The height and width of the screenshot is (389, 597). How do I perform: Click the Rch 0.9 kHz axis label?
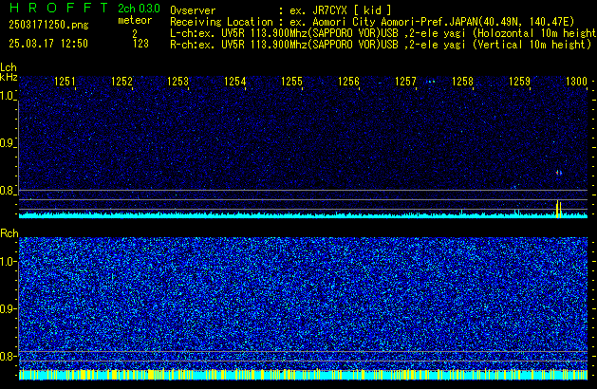point(8,308)
